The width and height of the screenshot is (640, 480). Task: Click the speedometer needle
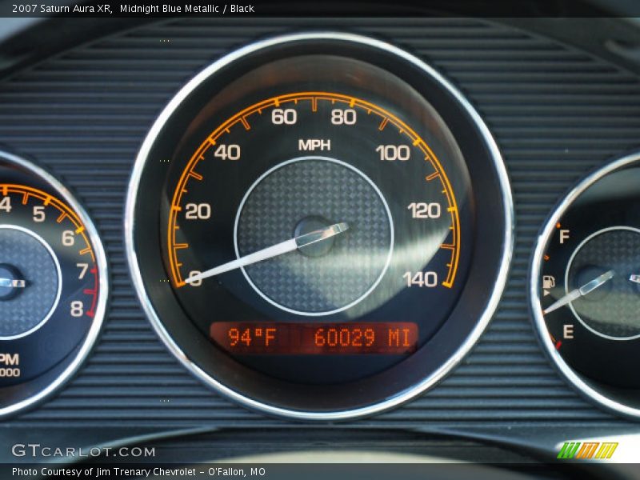pyautogui.click(x=267, y=253)
